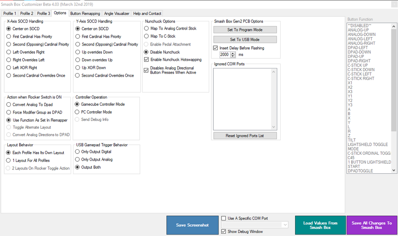
Task: Select PC Controller Mode option
Action: (77, 112)
